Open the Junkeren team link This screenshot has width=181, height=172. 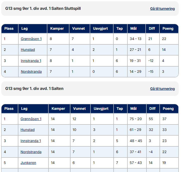[x=28, y=163]
